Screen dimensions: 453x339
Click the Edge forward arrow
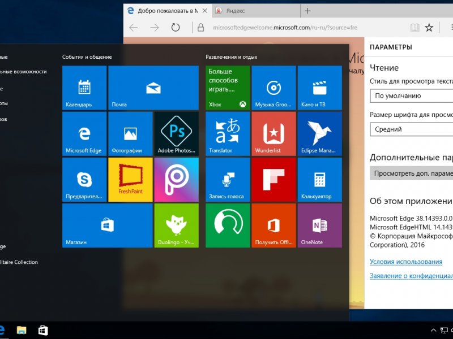[x=155, y=28]
